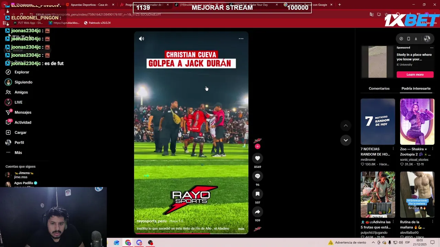This screenshot has width=440, height=247.
Task: Switch to the Podría interesarte tab
Action: (416, 89)
